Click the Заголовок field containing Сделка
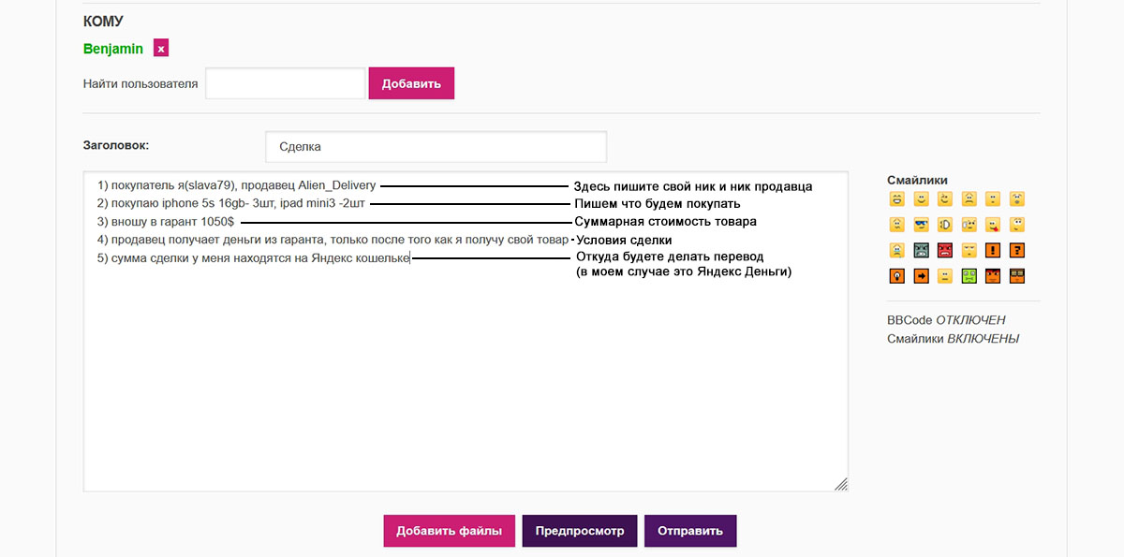Image resolution: width=1124 pixels, height=557 pixels. [x=436, y=147]
